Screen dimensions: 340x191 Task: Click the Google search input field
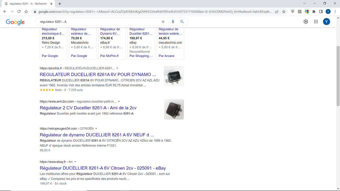[x=99, y=22]
